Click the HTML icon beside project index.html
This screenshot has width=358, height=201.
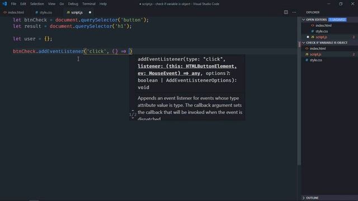pos(307,49)
